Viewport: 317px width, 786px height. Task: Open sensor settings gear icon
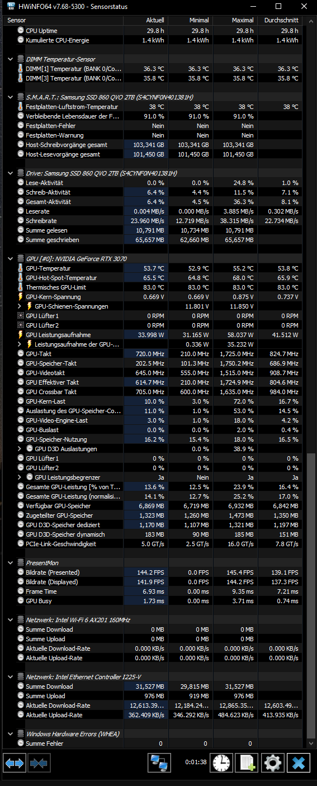click(272, 763)
